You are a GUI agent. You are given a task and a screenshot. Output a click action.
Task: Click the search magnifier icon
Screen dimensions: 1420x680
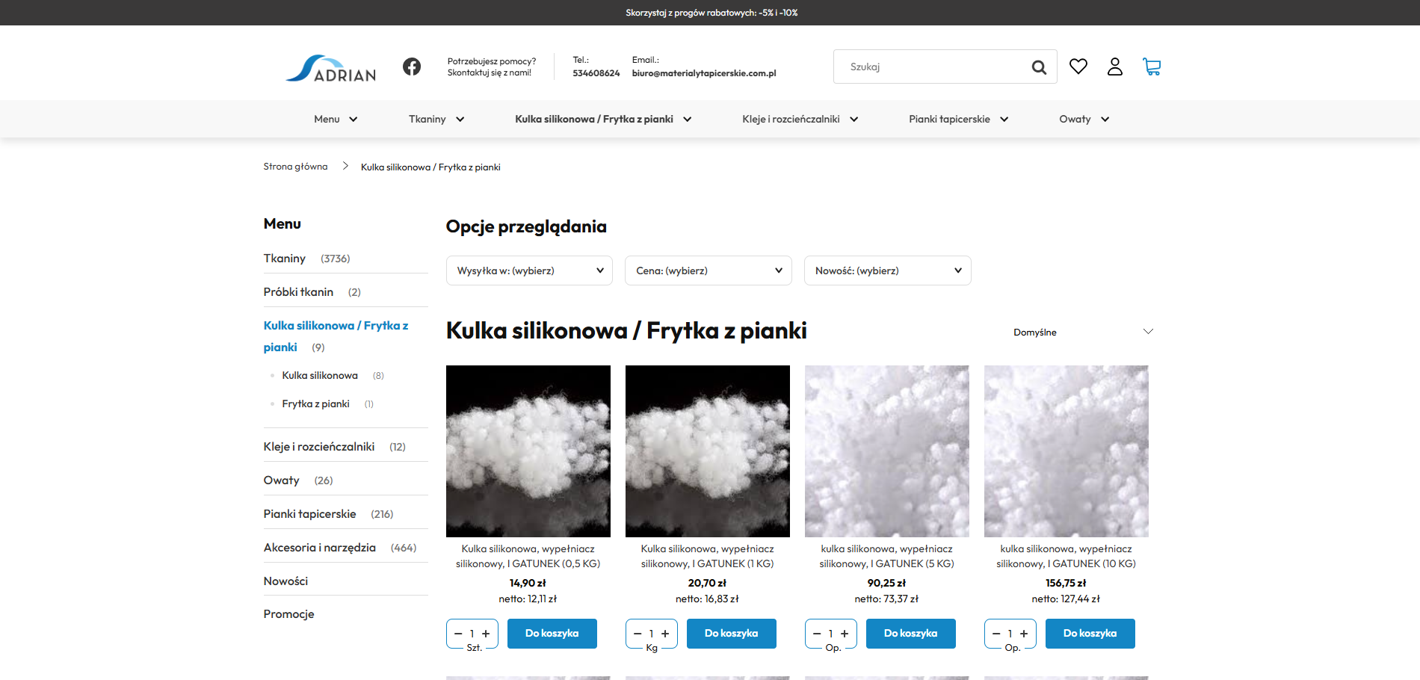click(x=1039, y=67)
